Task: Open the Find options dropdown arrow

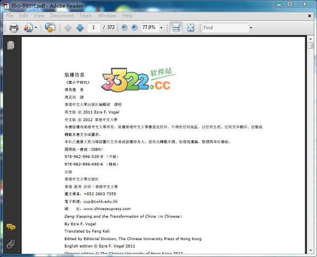Action: [x=251, y=27]
